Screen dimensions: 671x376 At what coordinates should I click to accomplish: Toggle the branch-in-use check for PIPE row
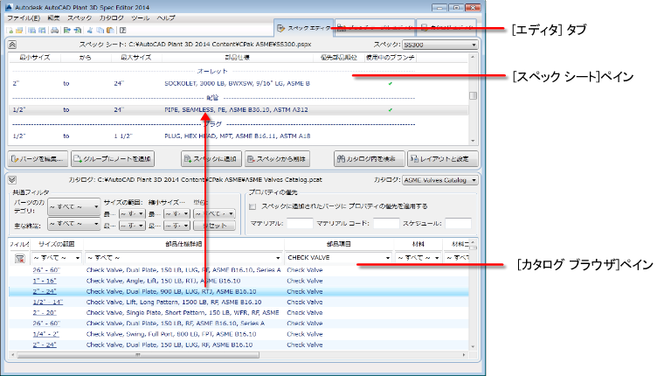coord(390,110)
